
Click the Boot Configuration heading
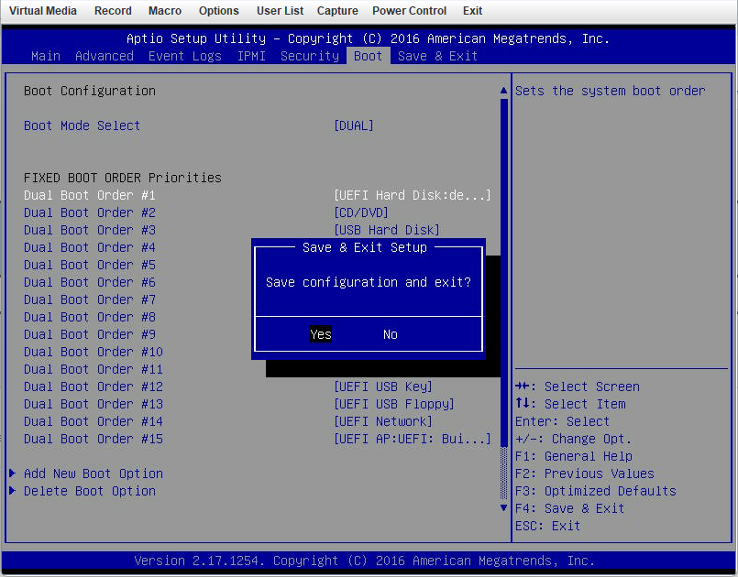pos(90,91)
